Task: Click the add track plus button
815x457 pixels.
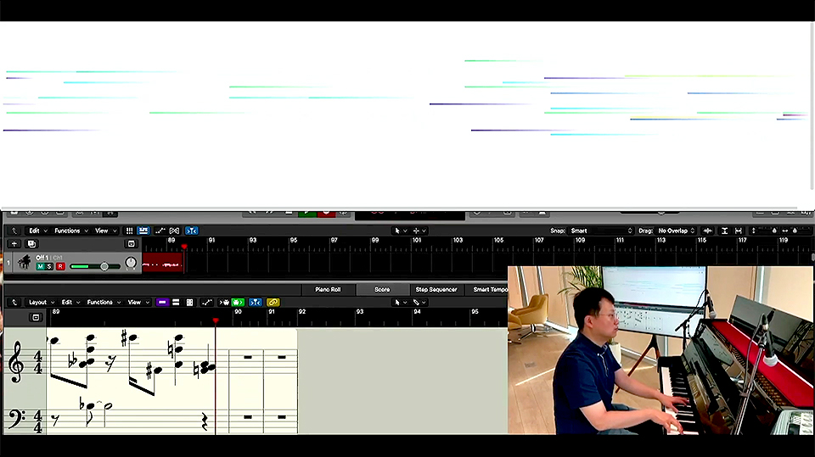Action: pos(14,244)
